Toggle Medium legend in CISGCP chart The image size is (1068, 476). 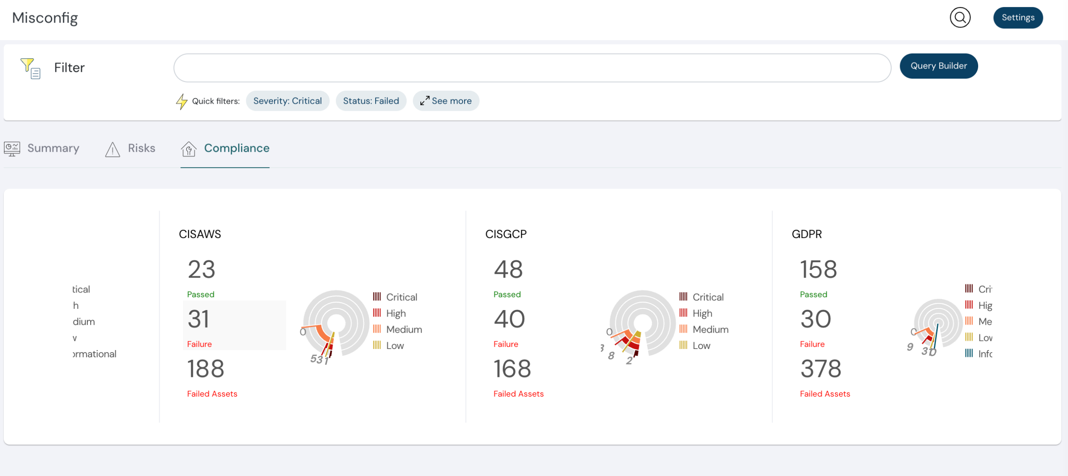tap(710, 329)
